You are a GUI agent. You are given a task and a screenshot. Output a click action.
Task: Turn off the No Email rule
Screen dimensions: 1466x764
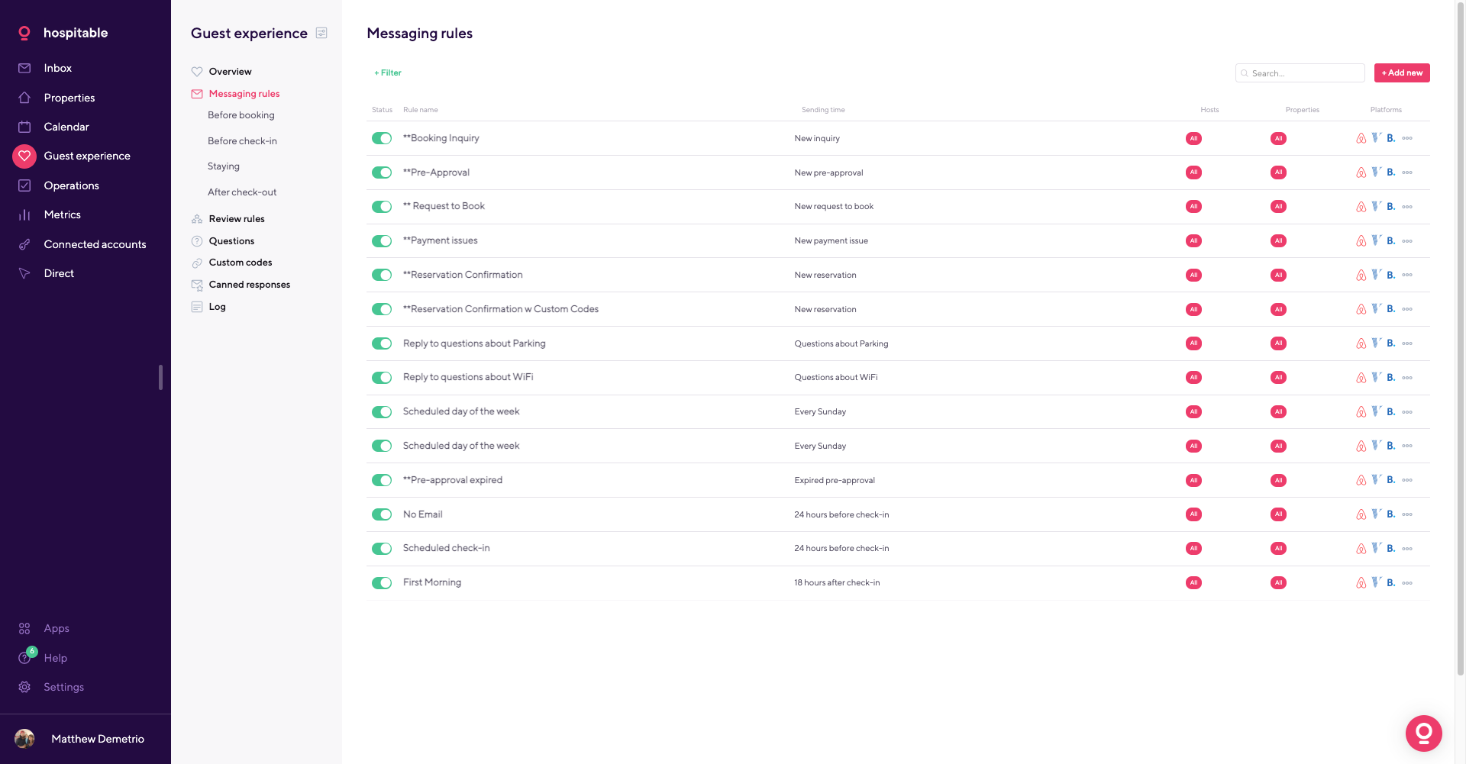(382, 514)
